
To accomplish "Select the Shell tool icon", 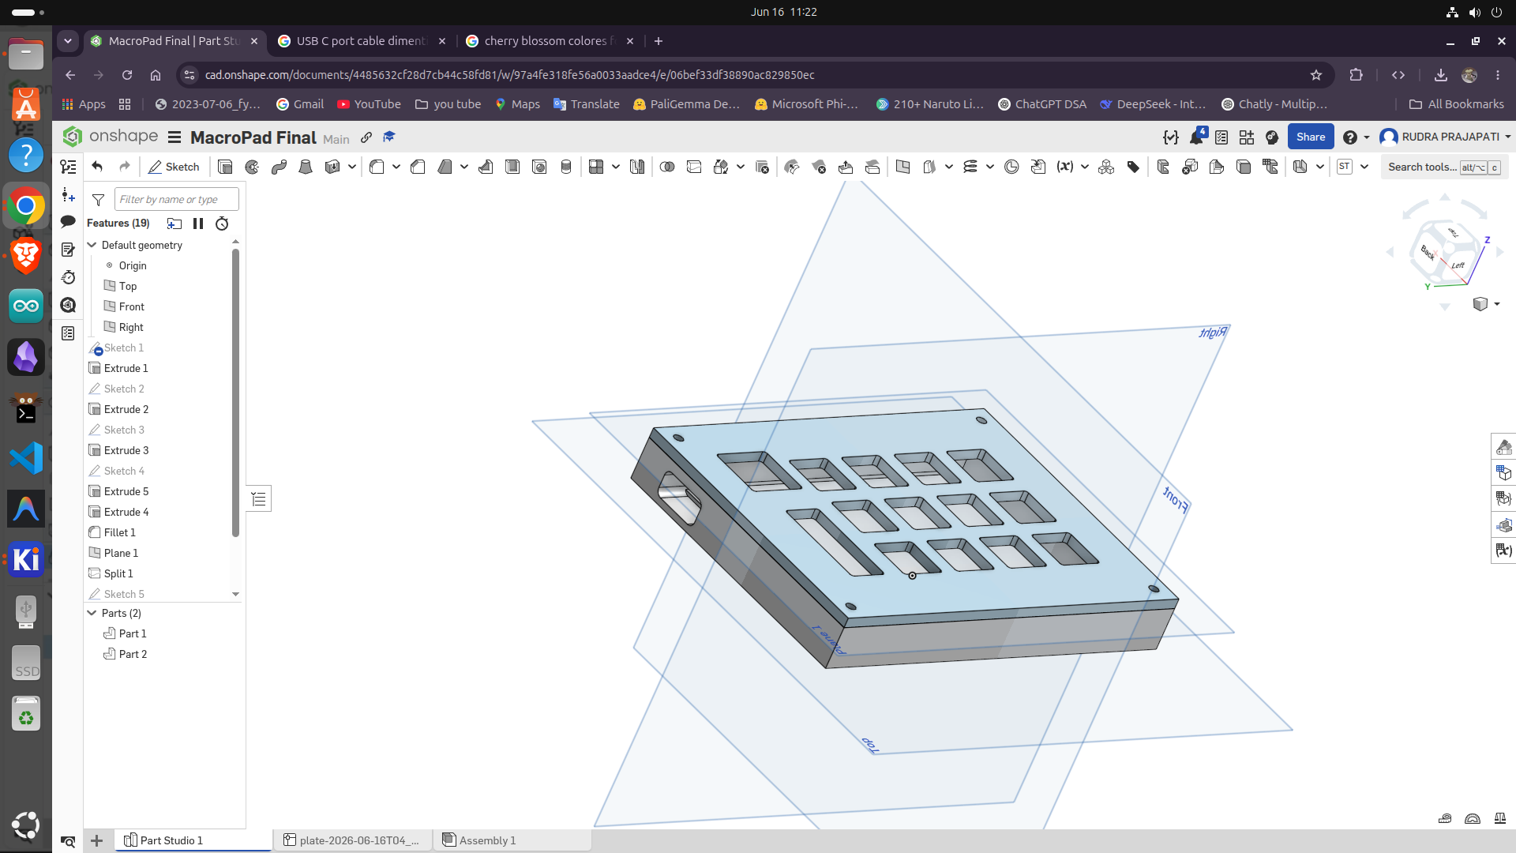I will coord(512,167).
